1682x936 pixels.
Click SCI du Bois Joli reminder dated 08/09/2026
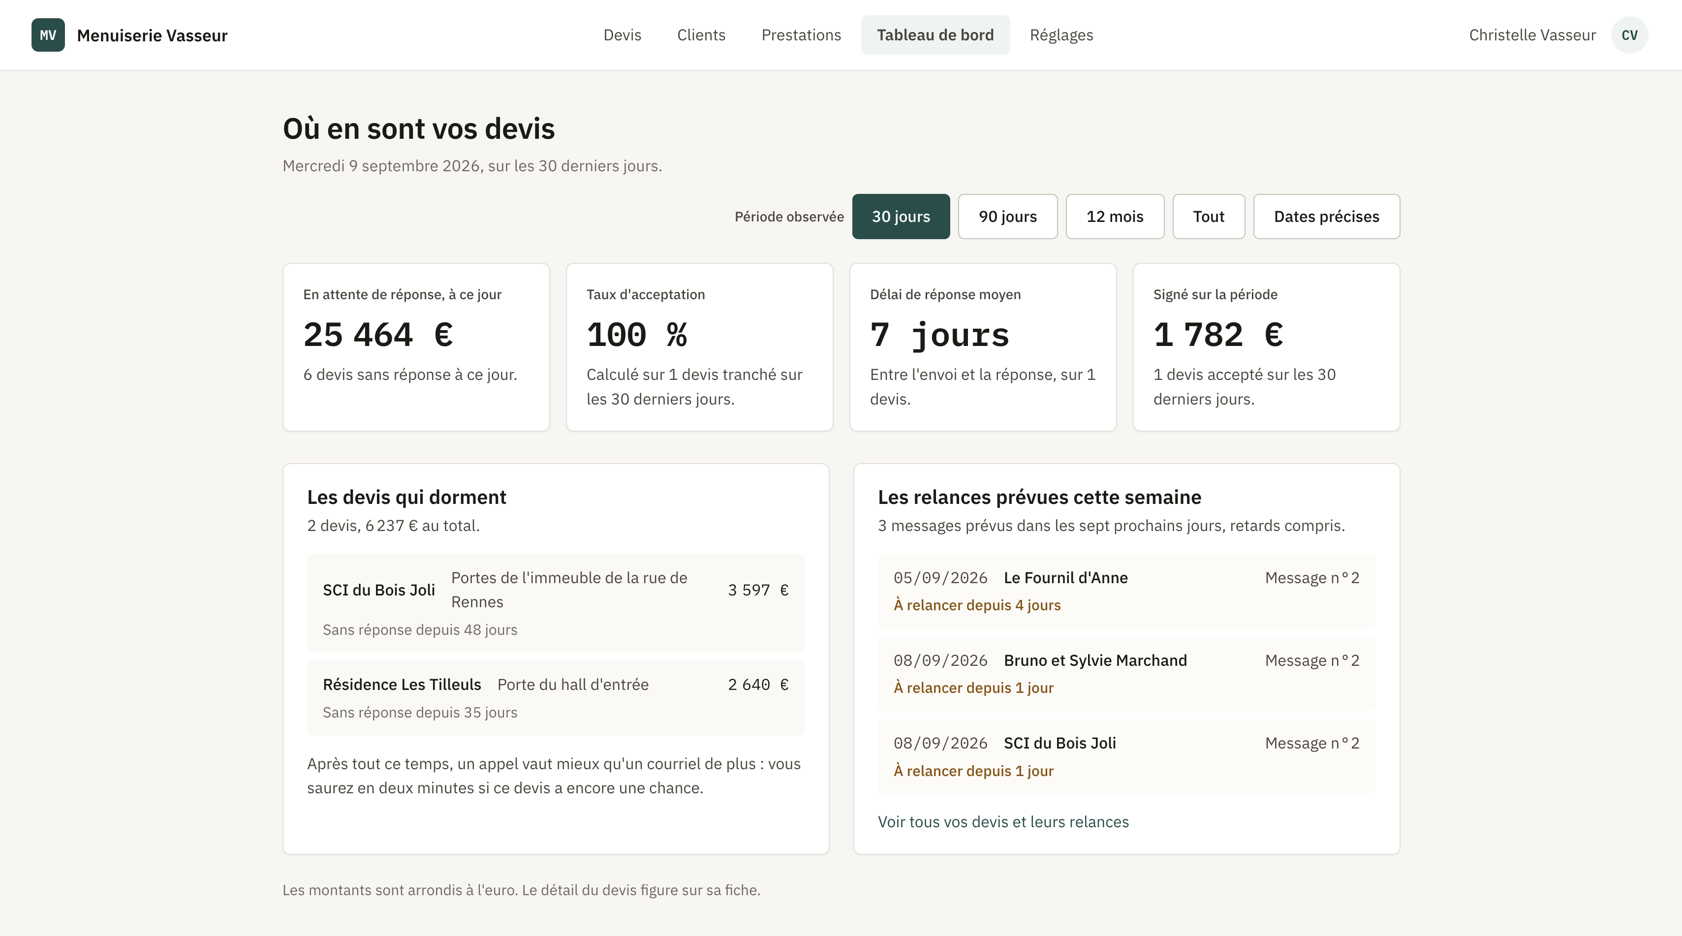1126,756
